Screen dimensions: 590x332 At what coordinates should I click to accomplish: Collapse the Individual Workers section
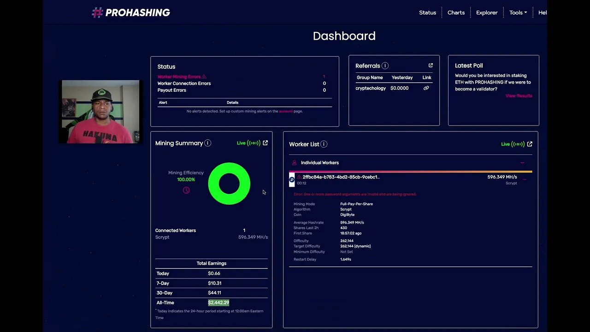coord(522,163)
